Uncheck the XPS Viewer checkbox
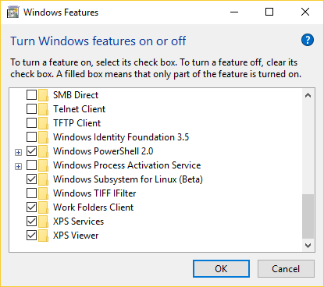The image size is (324, 287). pyautogui.click(x=31, y=236)
